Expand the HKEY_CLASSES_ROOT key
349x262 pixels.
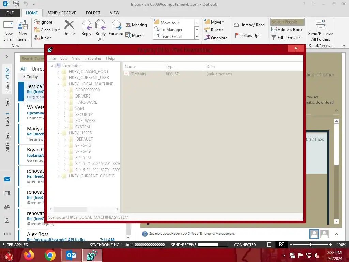pyautogui.click(x=58, y=72)
